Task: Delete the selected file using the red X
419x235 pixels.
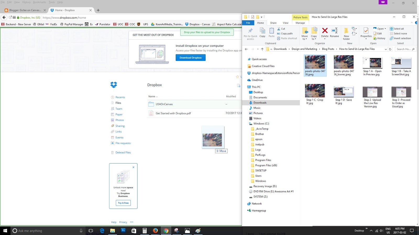Action: [x=325, y=31]
